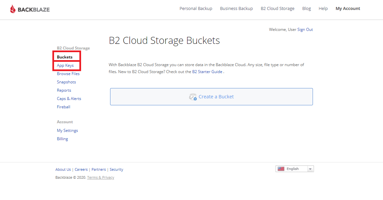Go to B2 Cloud Storage in top navigation
The image size is (383, 200).
[277, 9]
